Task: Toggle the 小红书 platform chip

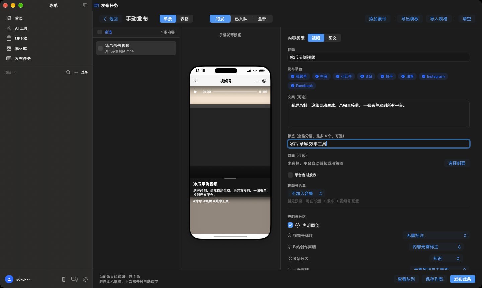Action: click(344, 76)
